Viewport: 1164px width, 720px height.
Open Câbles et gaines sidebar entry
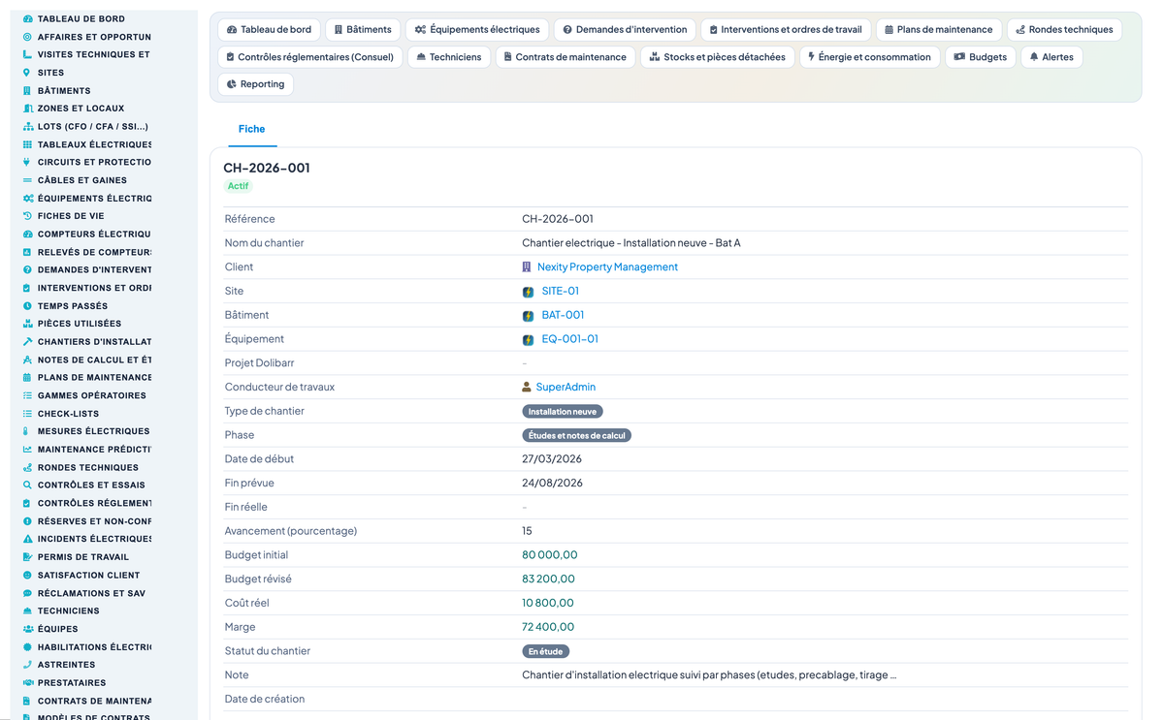coord(82,180)
